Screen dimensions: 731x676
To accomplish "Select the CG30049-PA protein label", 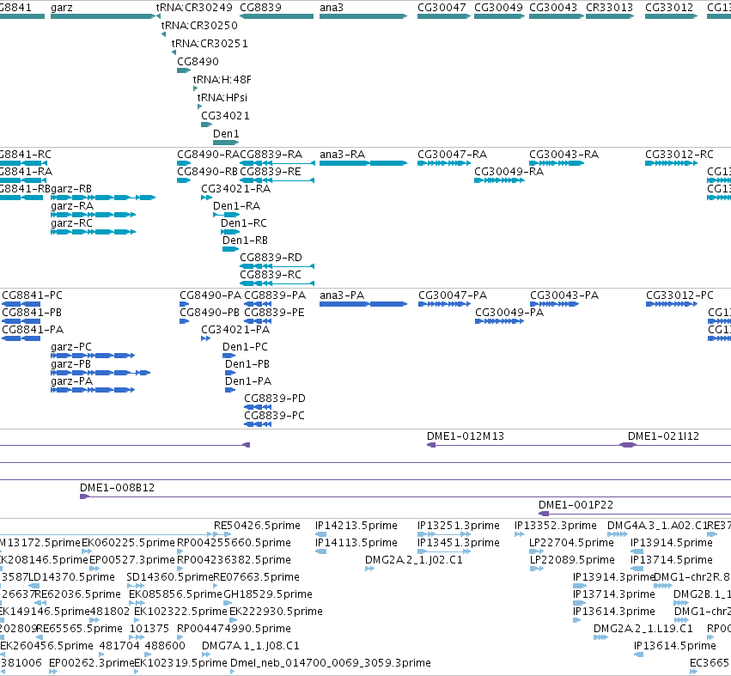I will tap(509, 313).
